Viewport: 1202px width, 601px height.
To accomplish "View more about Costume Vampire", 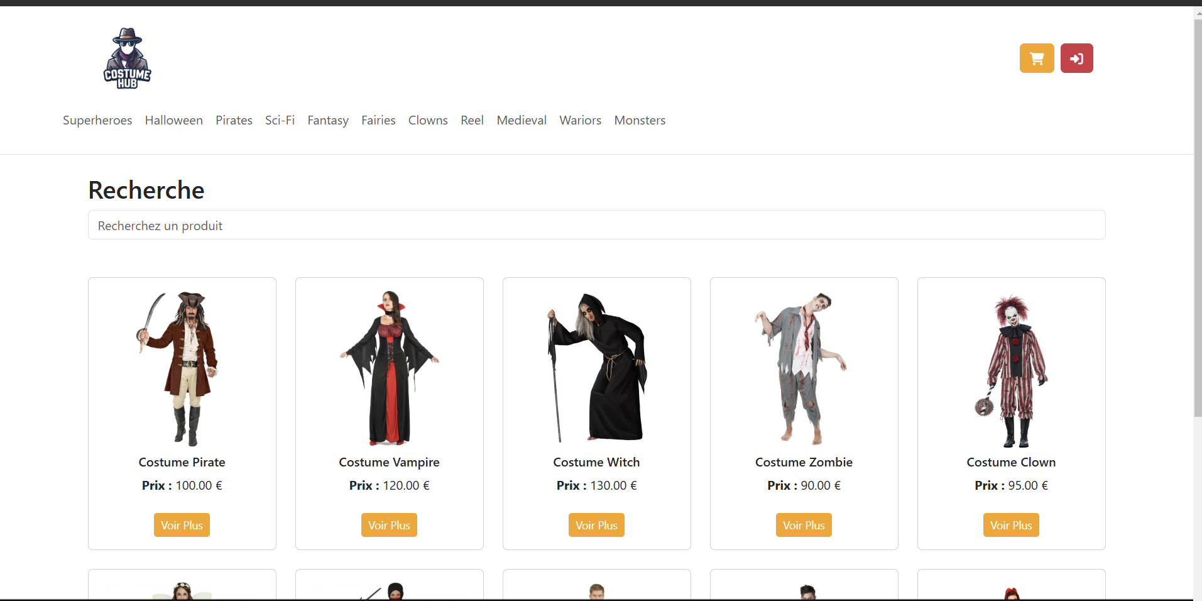I will pos(389,525).
